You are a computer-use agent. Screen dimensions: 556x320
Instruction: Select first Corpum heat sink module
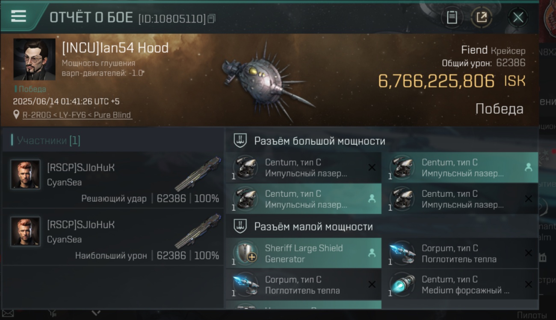tap(460, 253)
